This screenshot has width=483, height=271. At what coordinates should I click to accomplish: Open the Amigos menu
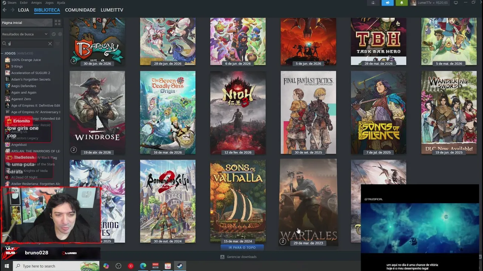[36, 3]
